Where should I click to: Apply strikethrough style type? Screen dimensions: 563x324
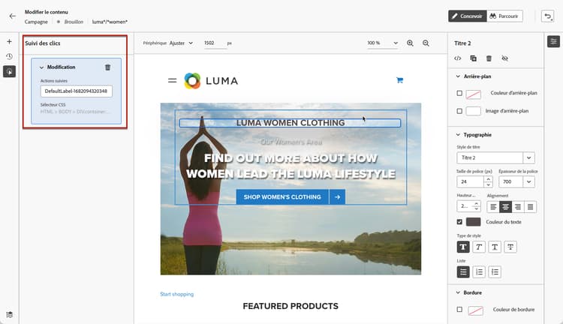click(510, 247)
